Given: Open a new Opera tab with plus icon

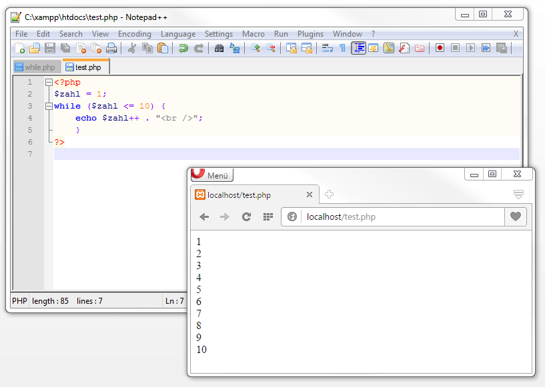Looking at the screenshot, I should (329, 194).
